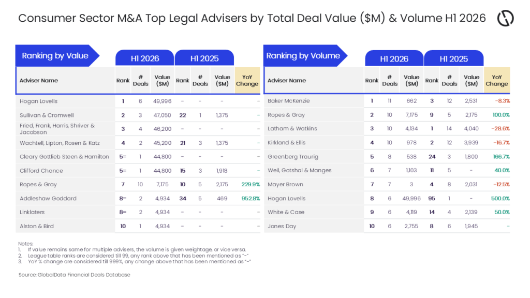Select the Hogan Lovells row in value ranking
The height and width of the screenshot is (298, 530).
(x=138, y=101)
